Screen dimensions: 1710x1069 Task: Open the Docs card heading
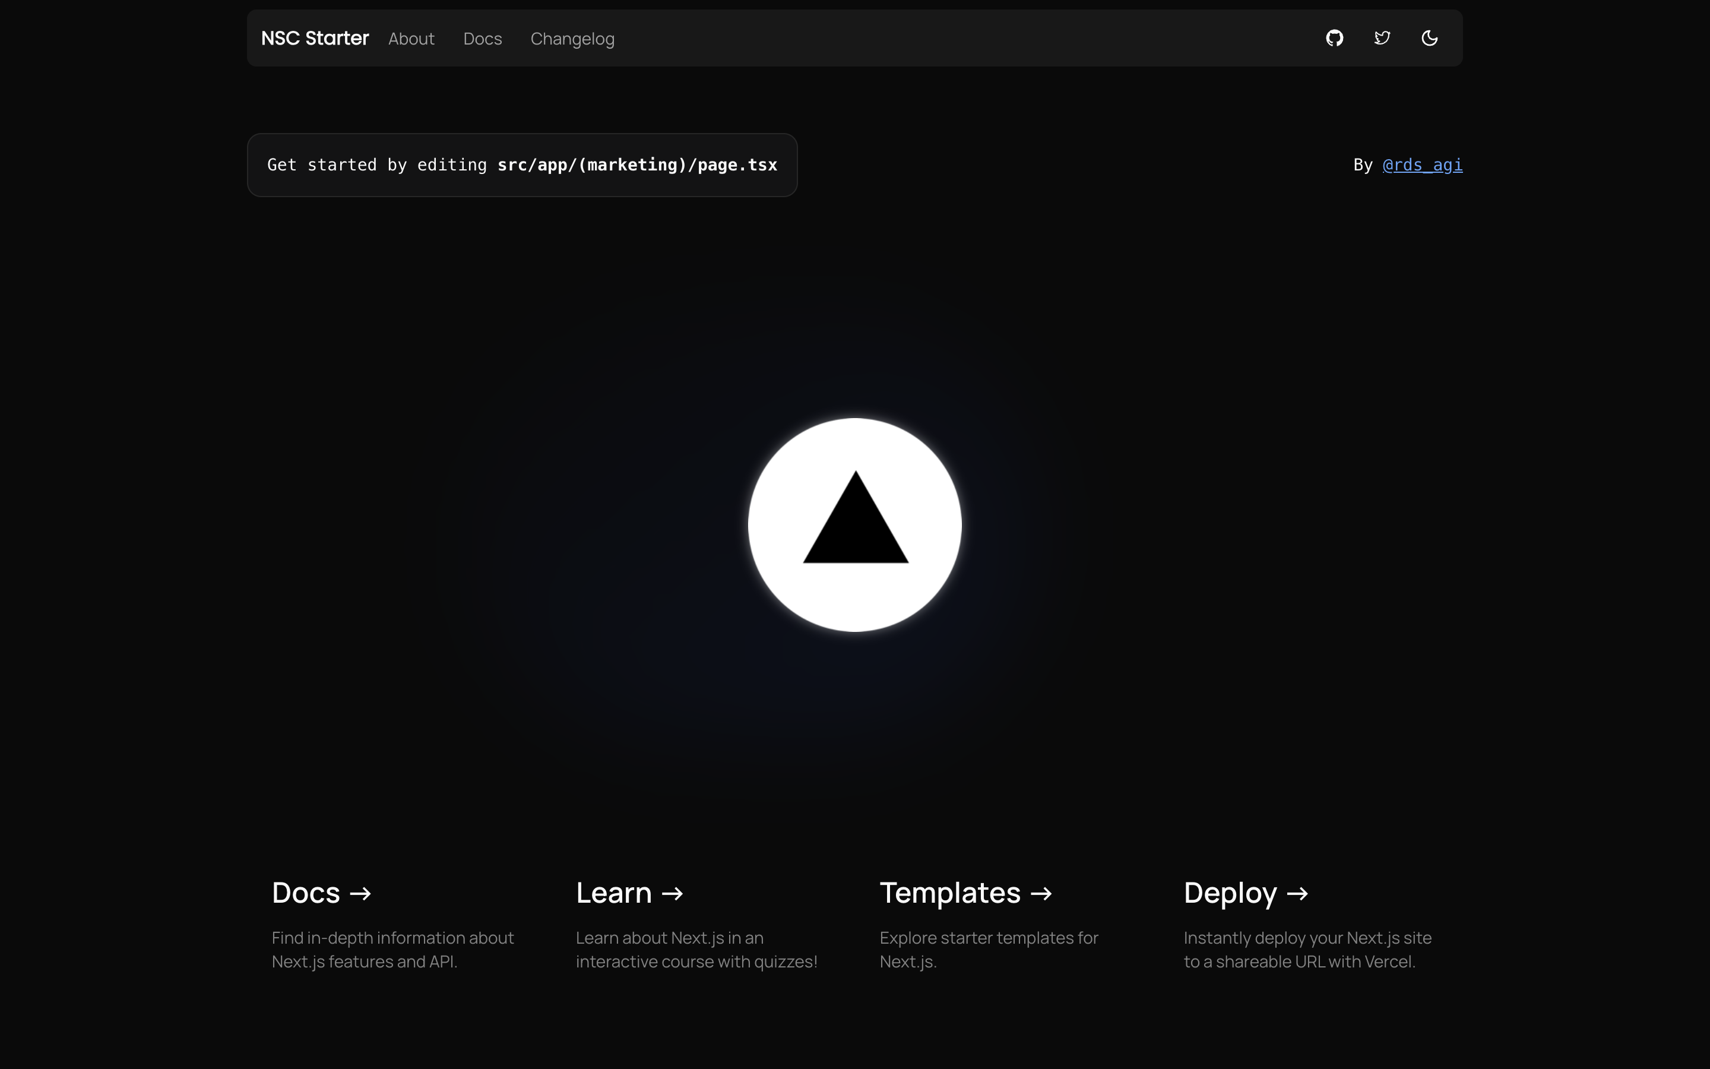305,893
